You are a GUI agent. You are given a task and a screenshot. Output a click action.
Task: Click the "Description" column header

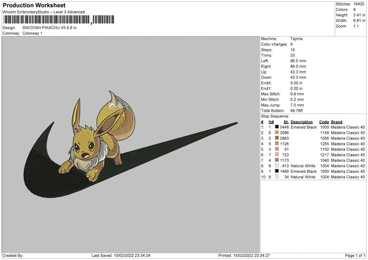pyautogui.click(x=302, y=122)
